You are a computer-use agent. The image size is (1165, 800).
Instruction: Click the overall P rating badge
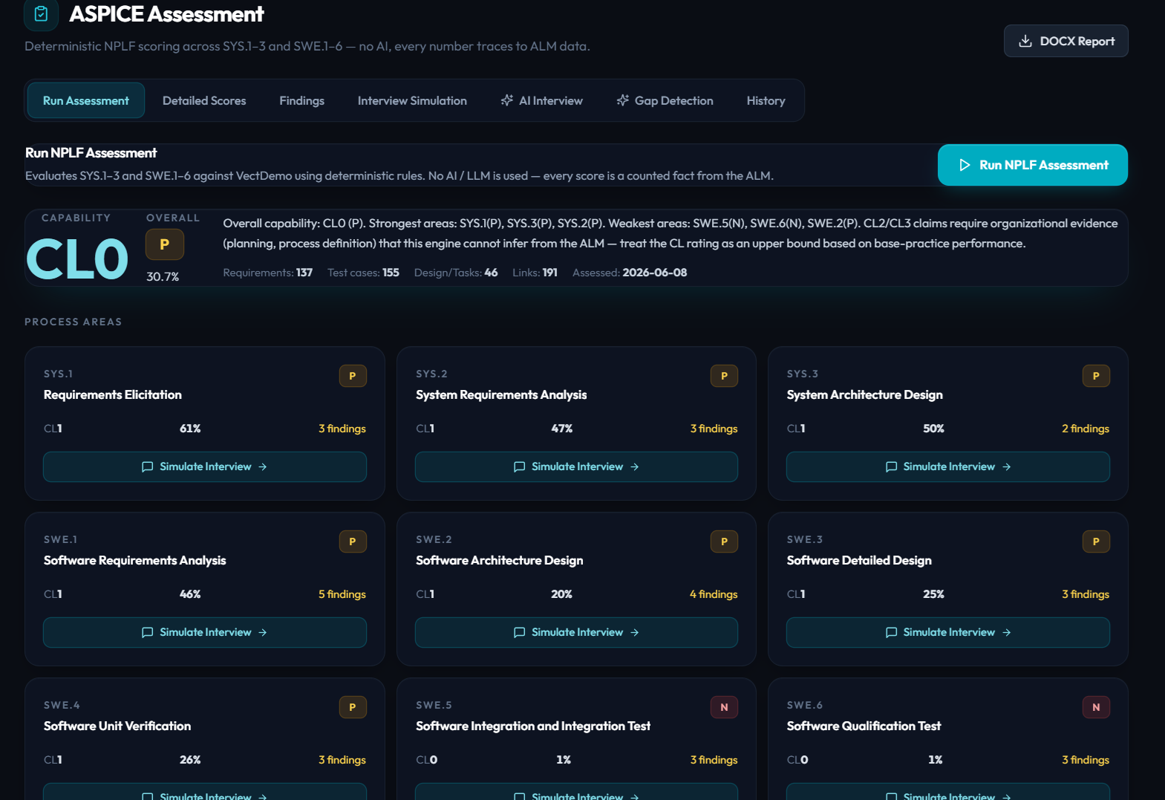(x=165, y=244)
